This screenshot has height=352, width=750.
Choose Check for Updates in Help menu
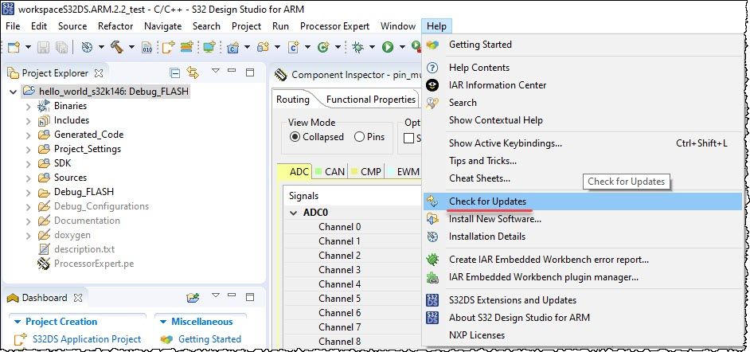[582, 201]
